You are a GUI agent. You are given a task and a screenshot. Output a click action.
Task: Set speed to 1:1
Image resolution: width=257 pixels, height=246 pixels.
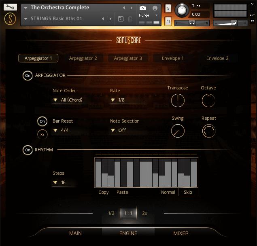tap(128, 213)
